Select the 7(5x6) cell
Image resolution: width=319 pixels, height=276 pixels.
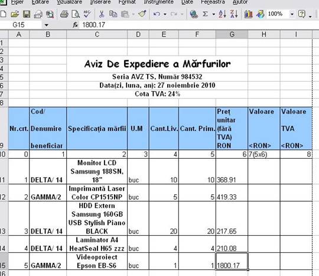click(x=264, y=154)
